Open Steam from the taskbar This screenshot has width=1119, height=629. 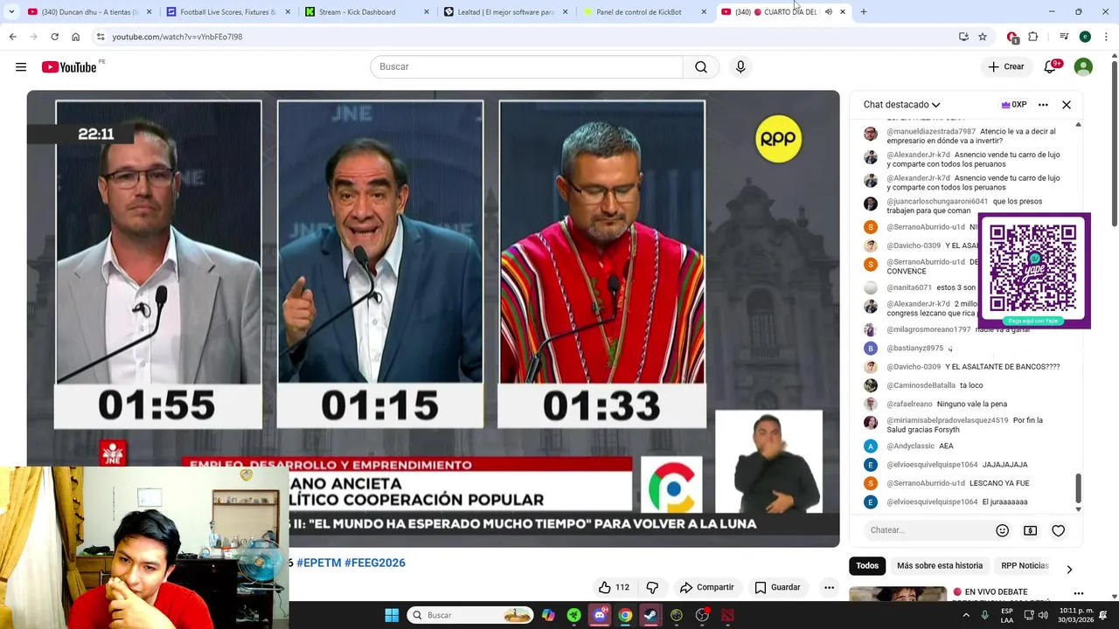[650, 615]
